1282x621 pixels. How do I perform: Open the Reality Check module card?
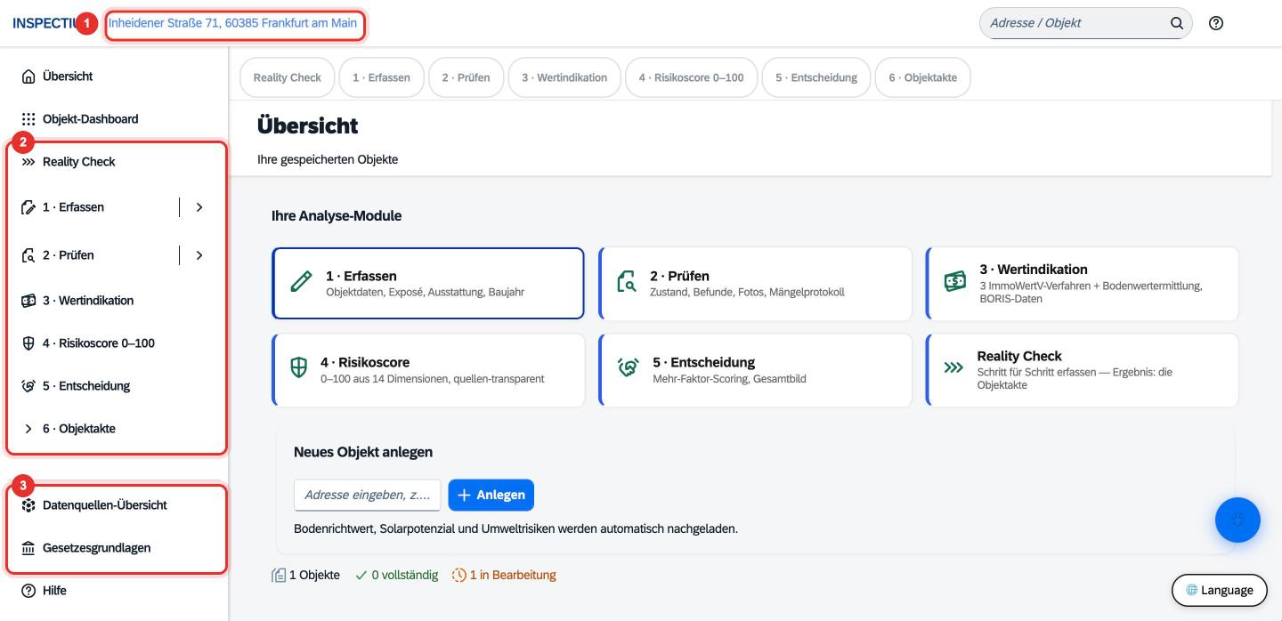[1082, 370]
